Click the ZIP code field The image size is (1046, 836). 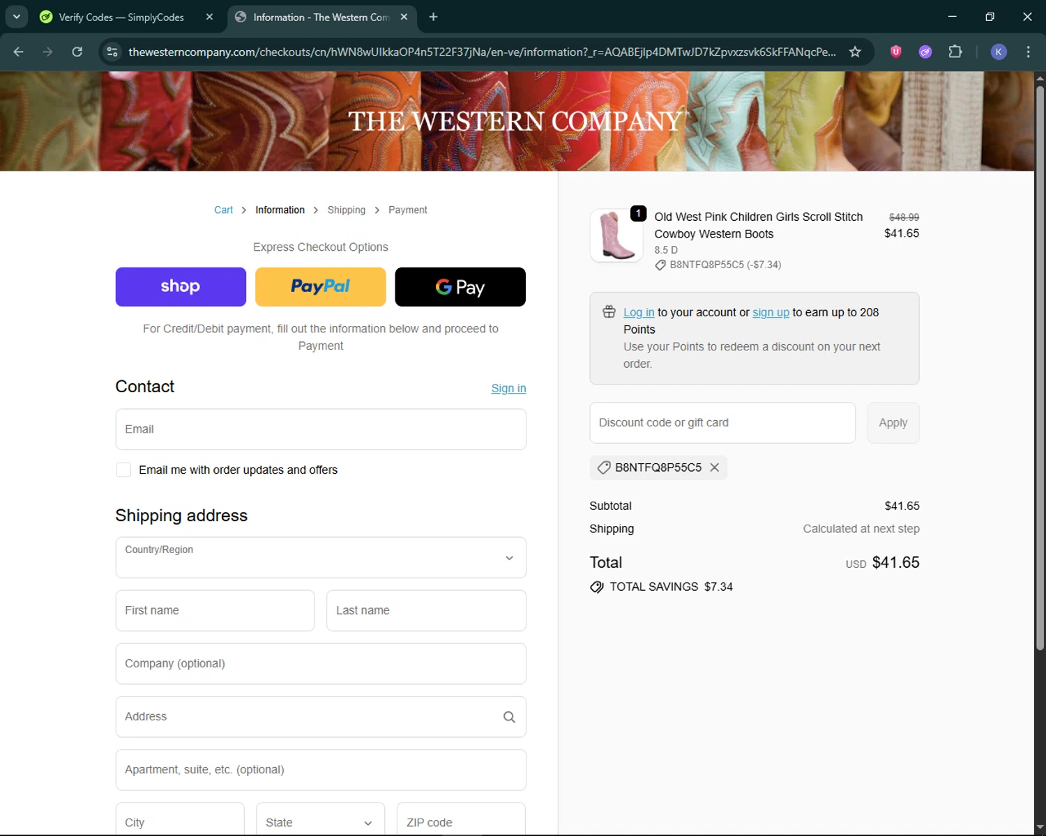[461, 819]
